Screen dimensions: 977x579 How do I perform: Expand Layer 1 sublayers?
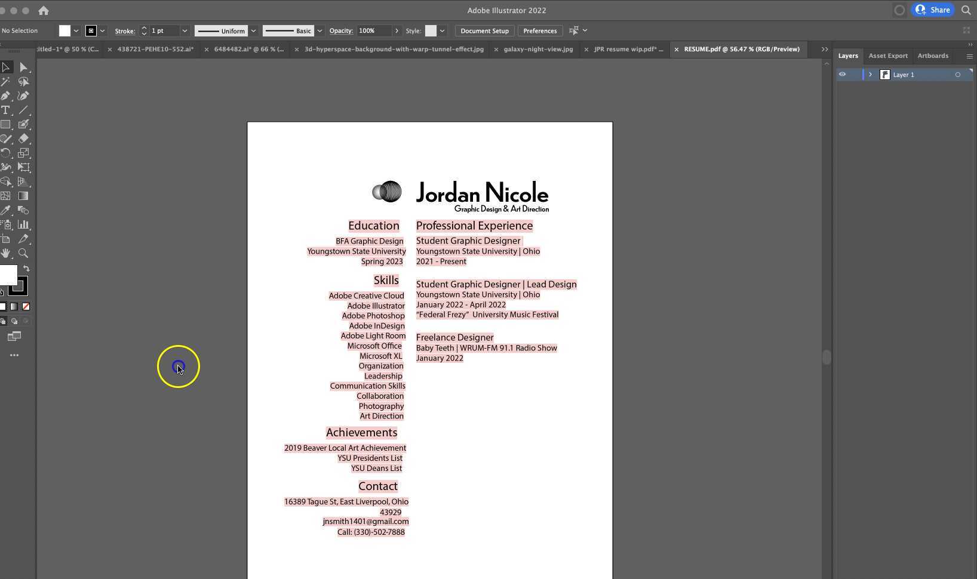870,75
